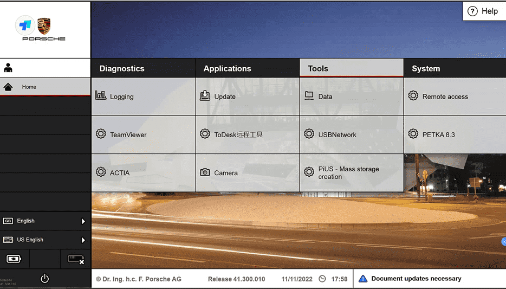Open the PETKA 8.3 tile
The height and width of the screenshot is (289, 506).
click(x=455, y=134)
